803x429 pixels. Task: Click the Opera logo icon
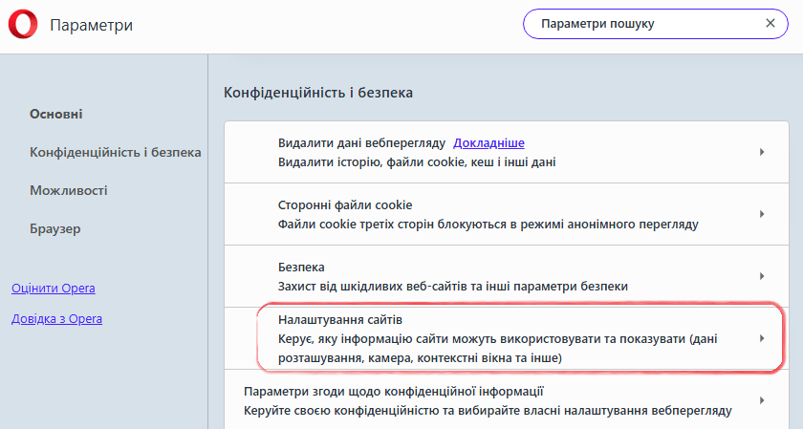(x=22, y=26)
